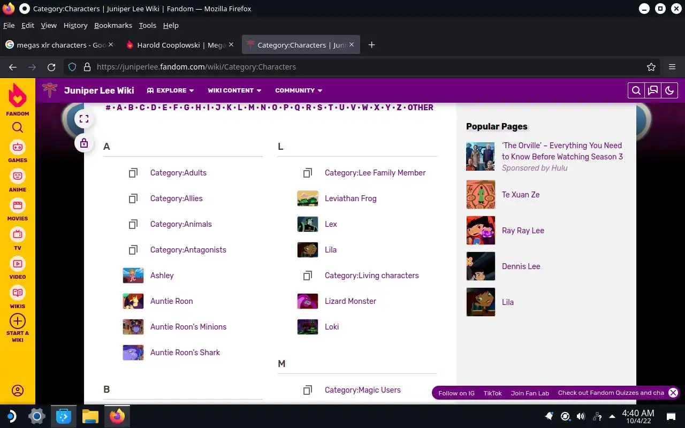The image size is (685, 428).
Task: Click the Auntie Roon thumbnail
Action: (133, 301)
